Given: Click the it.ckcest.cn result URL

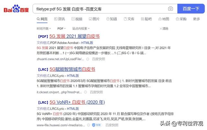Looking at the screenshot, I should [x=59, y=92].
